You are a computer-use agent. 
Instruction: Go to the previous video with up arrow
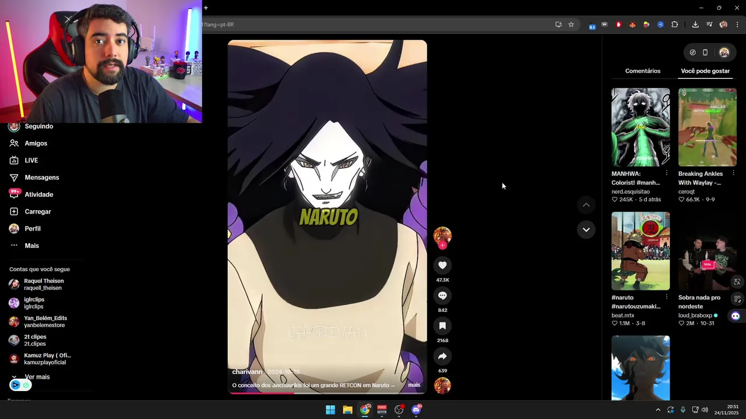586,205
